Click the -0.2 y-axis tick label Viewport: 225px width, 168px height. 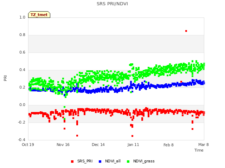pyautogui.click(x=21, y=122)
